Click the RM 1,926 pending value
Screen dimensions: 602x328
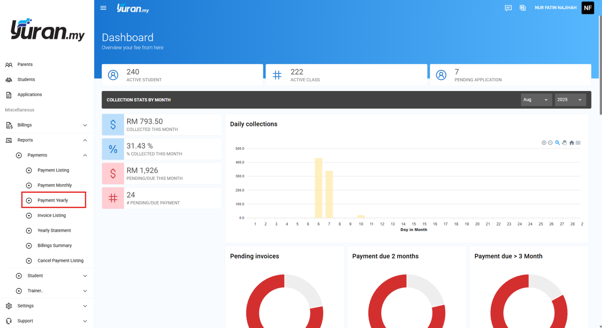tap(142, 171)
